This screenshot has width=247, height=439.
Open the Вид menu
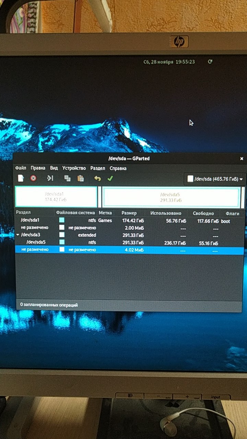point(54,168)
